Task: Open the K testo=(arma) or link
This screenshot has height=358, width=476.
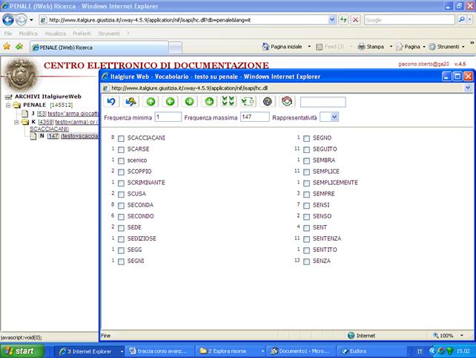Action: pos(77,122)
